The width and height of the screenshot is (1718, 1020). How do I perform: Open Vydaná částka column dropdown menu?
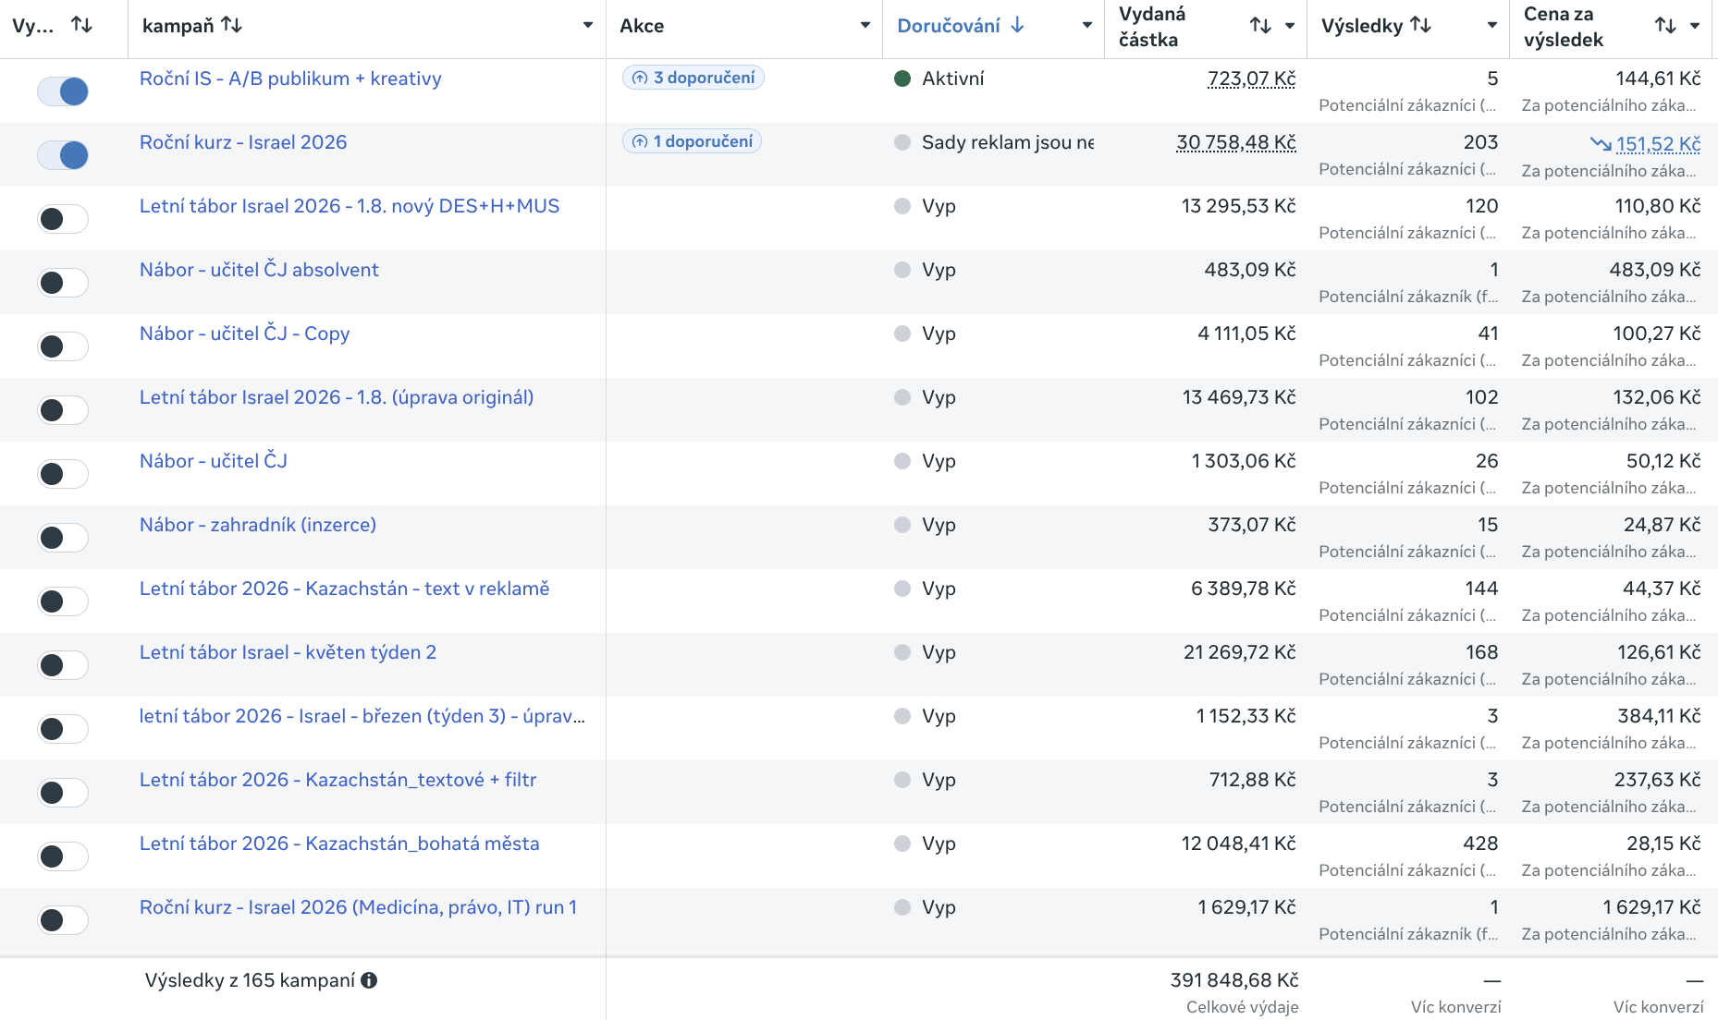tap(1290, 26)
